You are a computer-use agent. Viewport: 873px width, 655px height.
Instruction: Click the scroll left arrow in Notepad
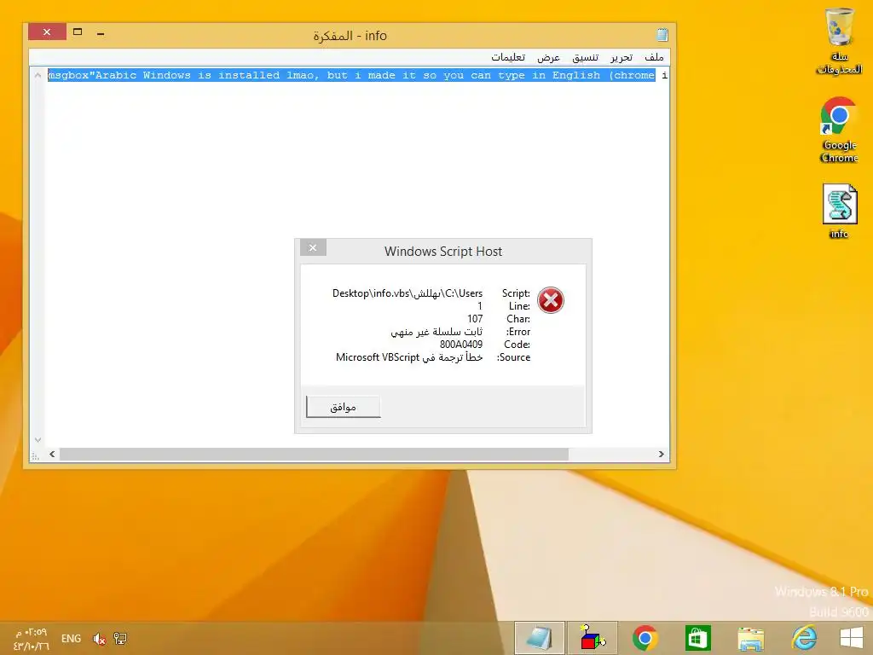[52, 454]
